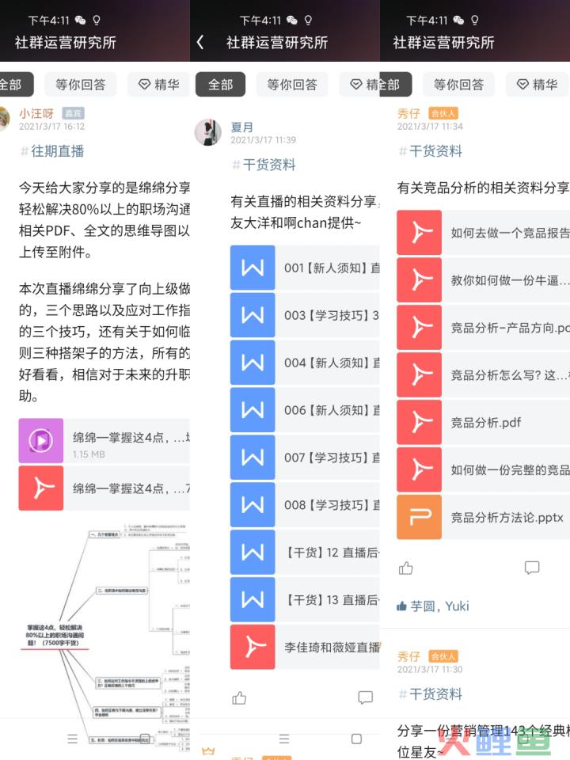Open the blue Word icon for 001【新人须知】

coord(253,268)
